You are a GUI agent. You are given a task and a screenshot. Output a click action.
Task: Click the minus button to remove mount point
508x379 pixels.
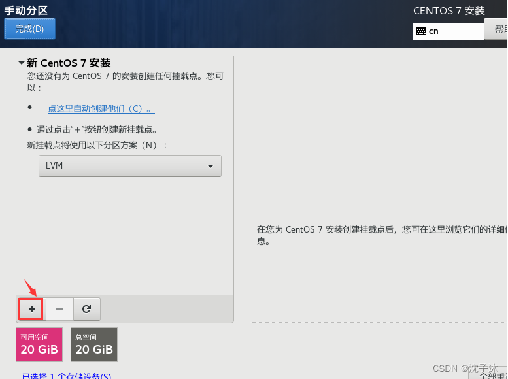click(59, 309)
